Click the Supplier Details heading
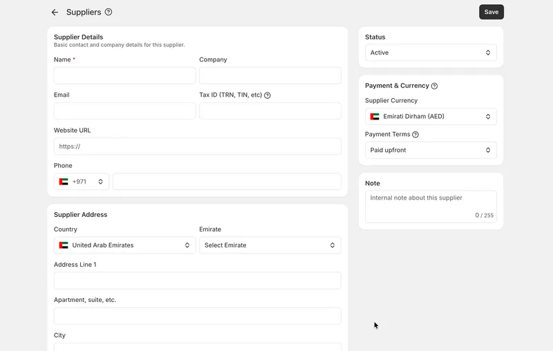The height and width of the screenshot is (351, 553). click(x=78, y=37)
